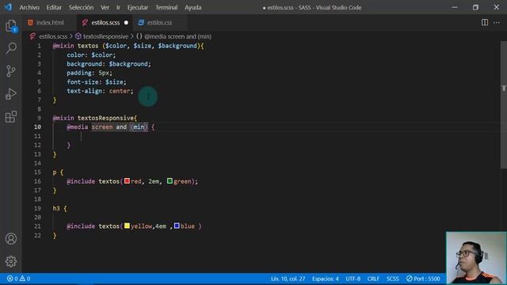
Task: Click the Port : 5500 Live Server item
Action: 423,279
